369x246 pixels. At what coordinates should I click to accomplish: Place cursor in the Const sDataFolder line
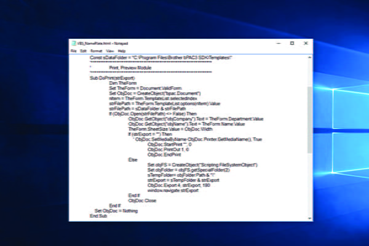point(160,57)
